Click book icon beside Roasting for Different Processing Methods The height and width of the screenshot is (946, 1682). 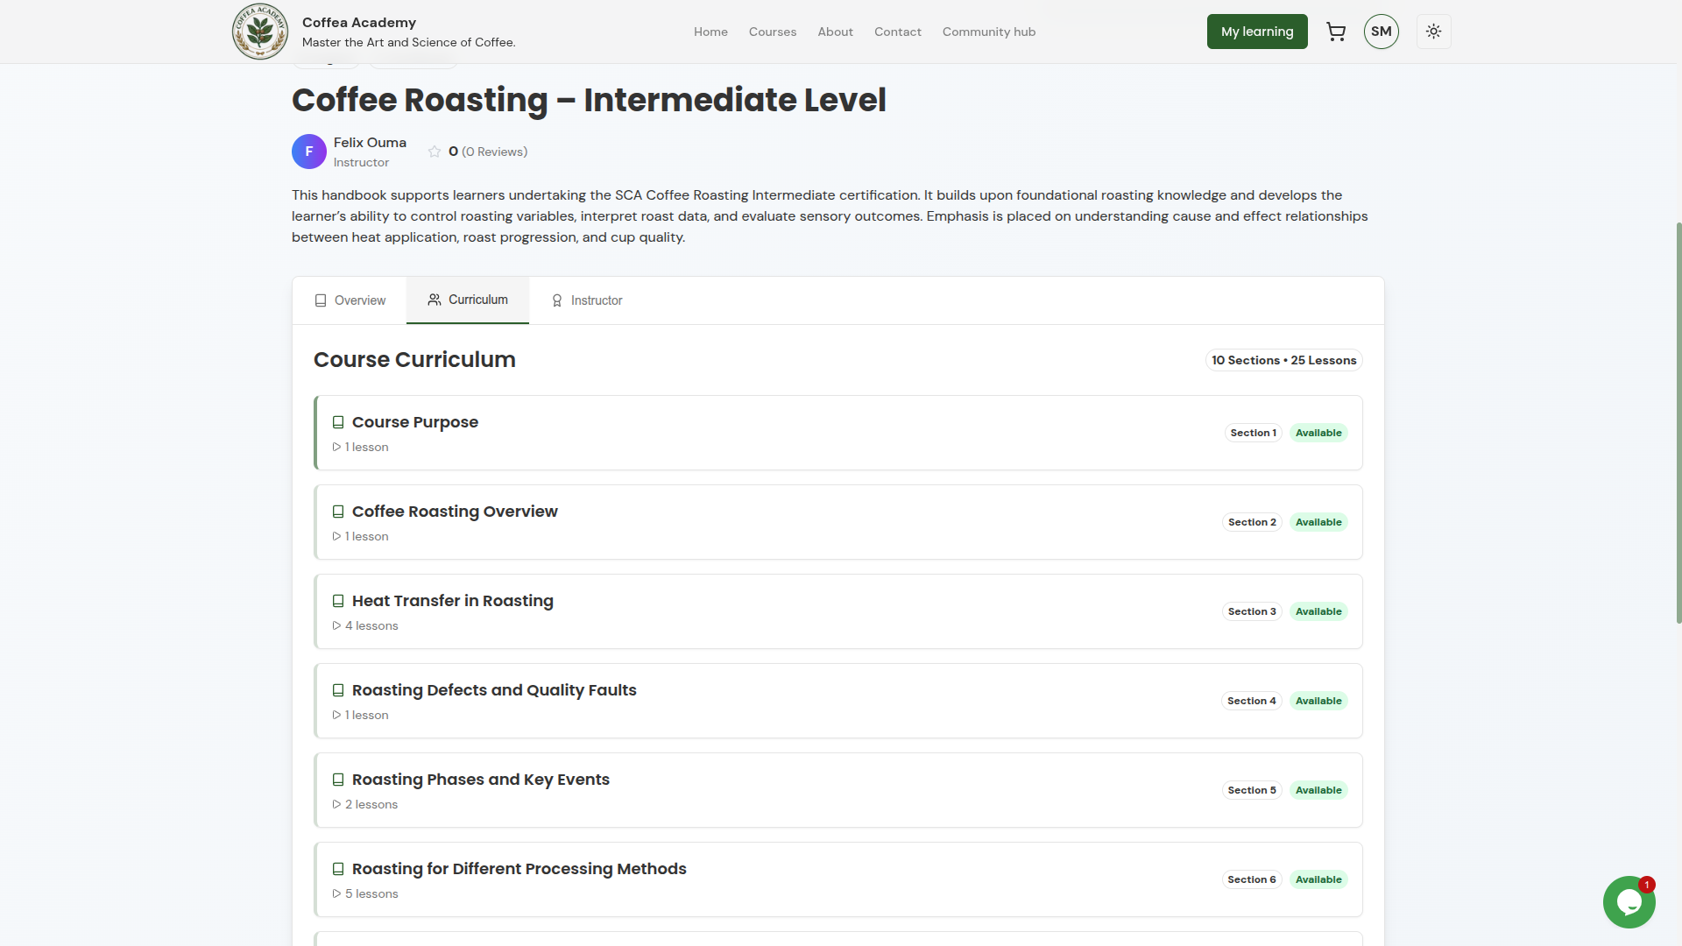pyautogui.click(x=338, y=869)
